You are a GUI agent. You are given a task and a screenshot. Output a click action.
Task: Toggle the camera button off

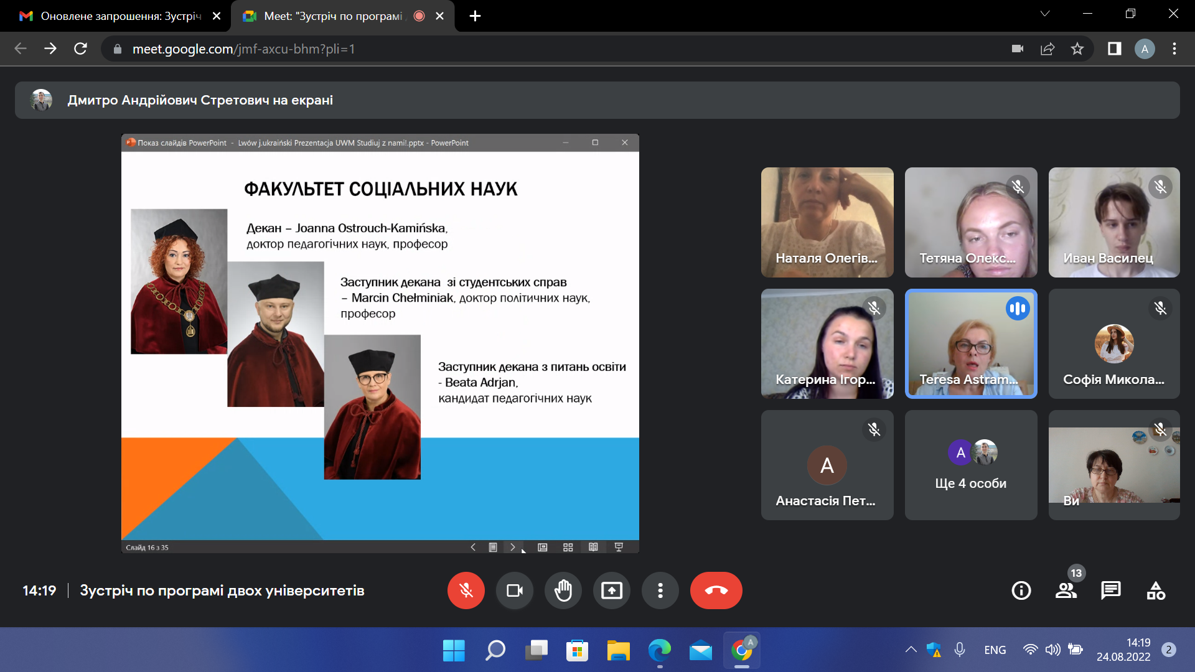pyautogui.click(x=514, y=590)
